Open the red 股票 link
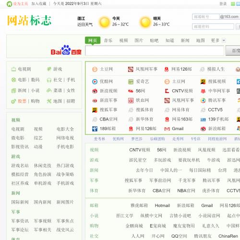The image size is (240, 240). (22, 101)
